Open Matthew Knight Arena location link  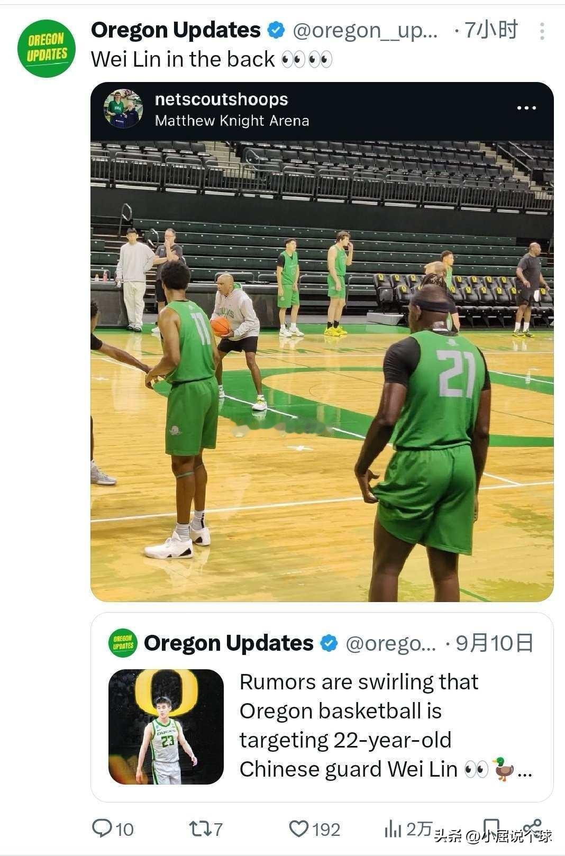[x=232, y=121]
